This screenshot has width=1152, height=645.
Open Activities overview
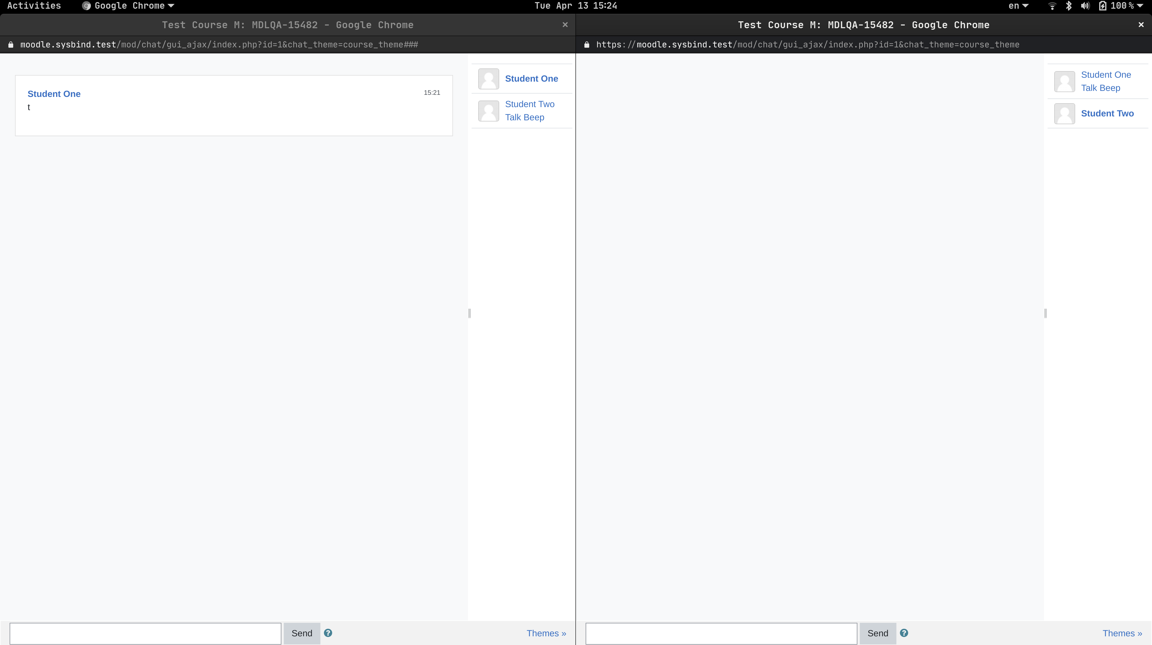[x=34, y=6]
